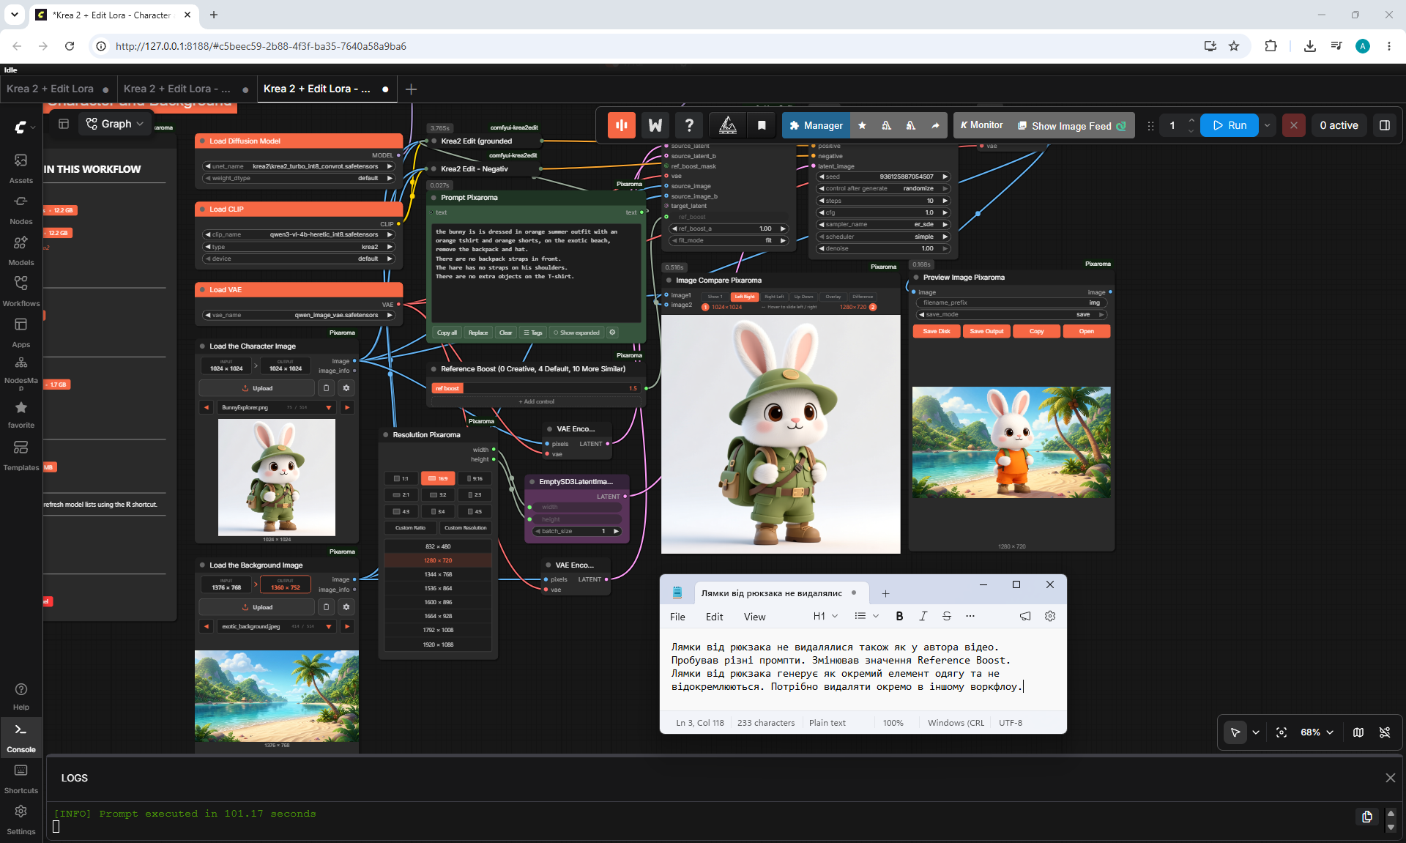1406x843 pixels.
Task: Open the sampler_name selector showing er_sde
Action: (x=883, y=224)
